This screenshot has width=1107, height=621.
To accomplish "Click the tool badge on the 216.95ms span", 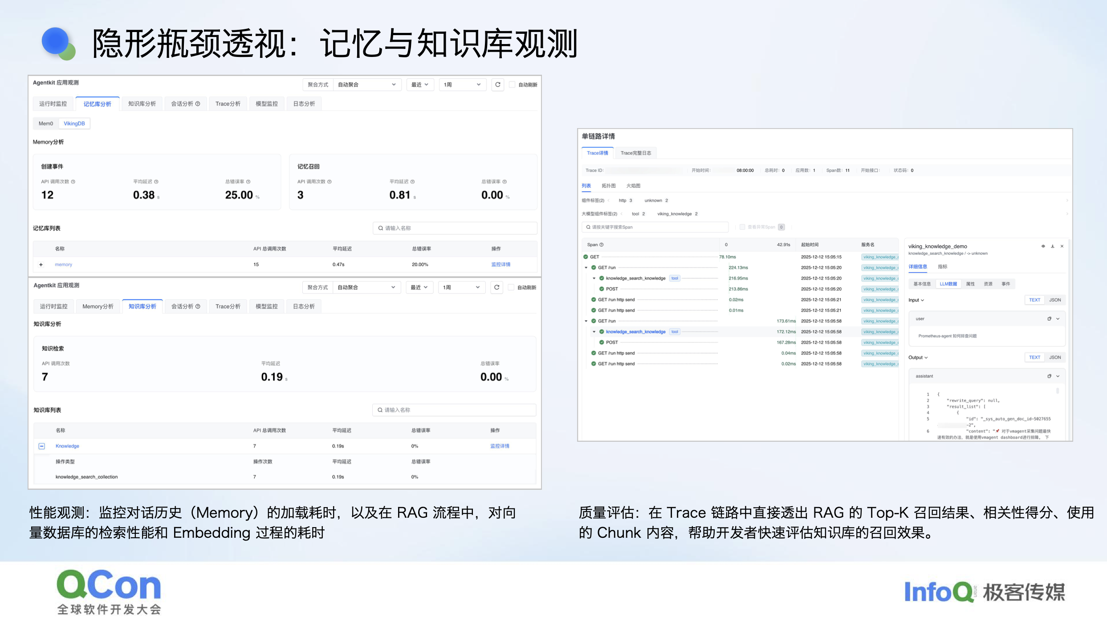I will [675, 278].
